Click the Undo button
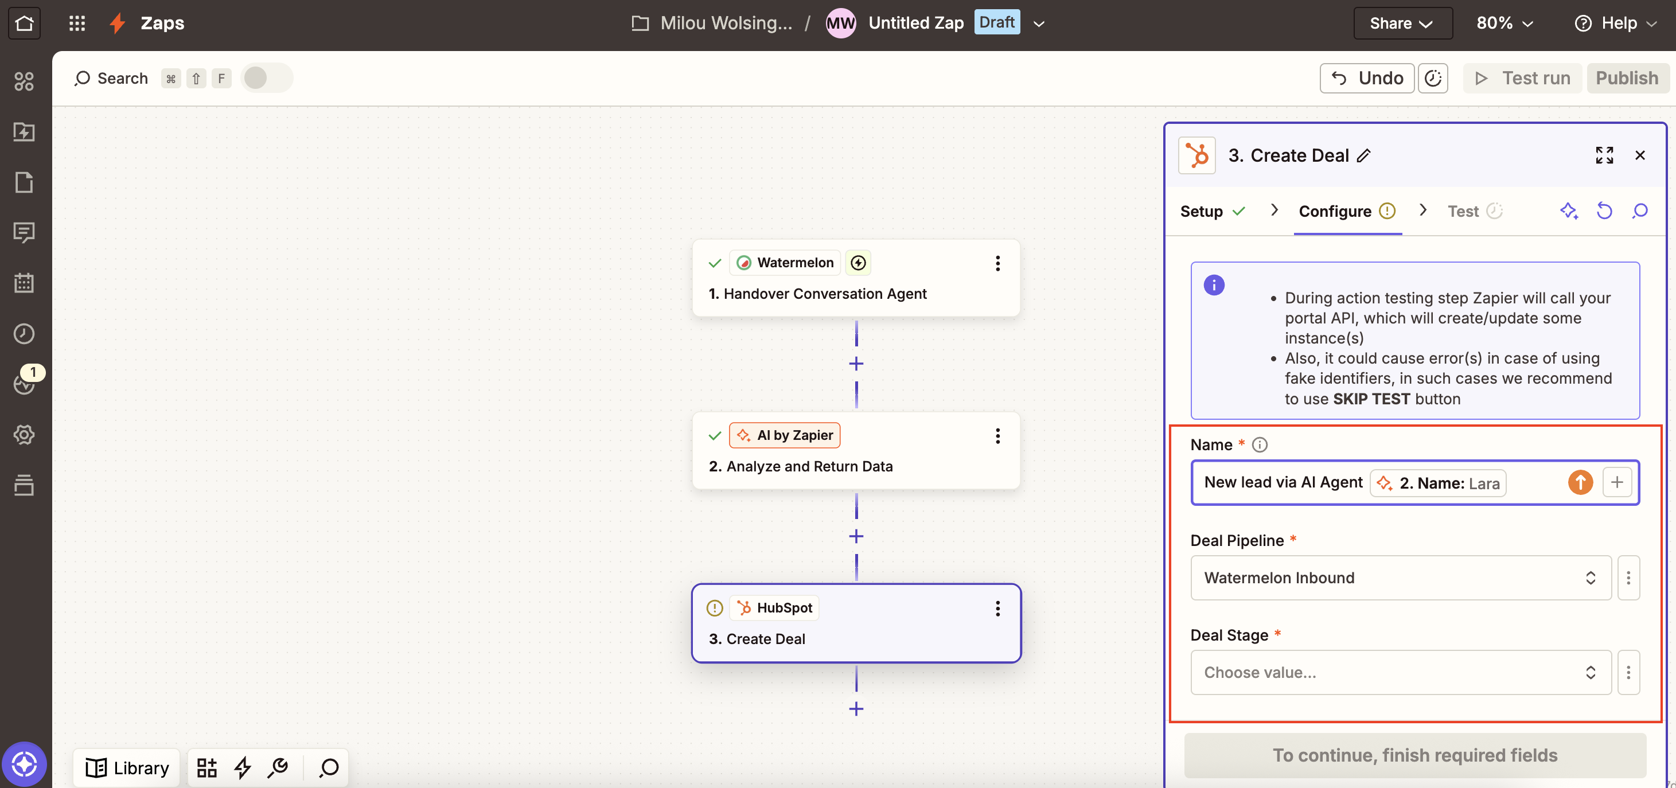The height and width of the screenshot is (788, 1676). [x=1366, y=77]
